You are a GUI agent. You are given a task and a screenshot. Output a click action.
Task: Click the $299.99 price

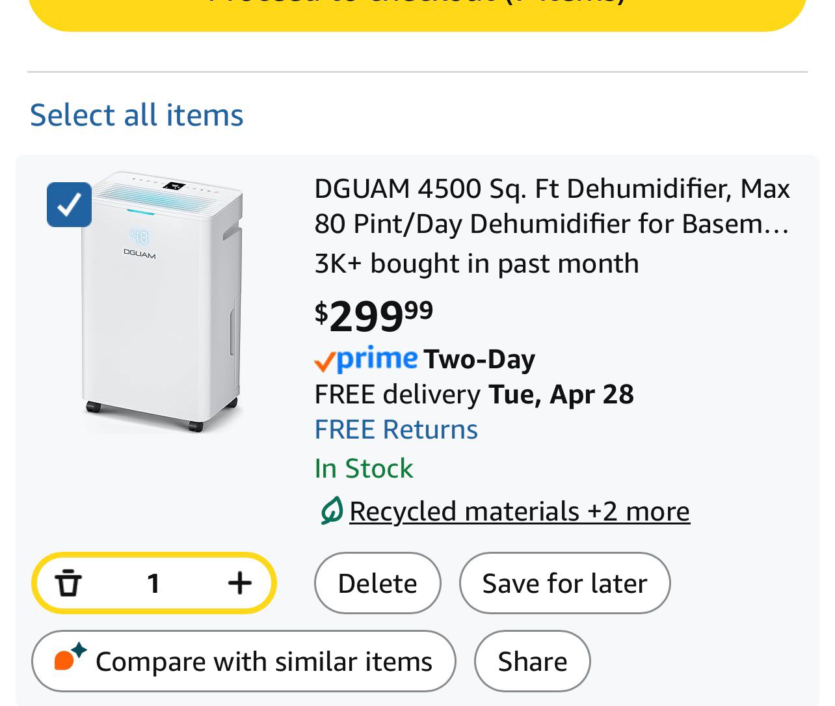click(x=374, y=316)
